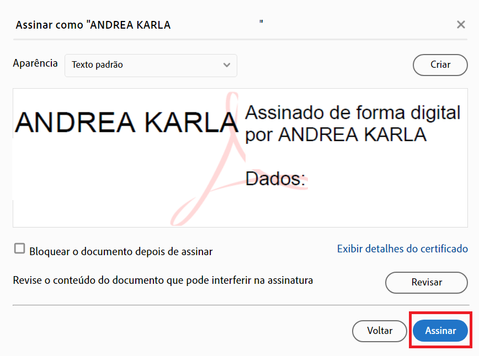
Task: Click the Criar button to create new appearance
Action: click(440, 65)
